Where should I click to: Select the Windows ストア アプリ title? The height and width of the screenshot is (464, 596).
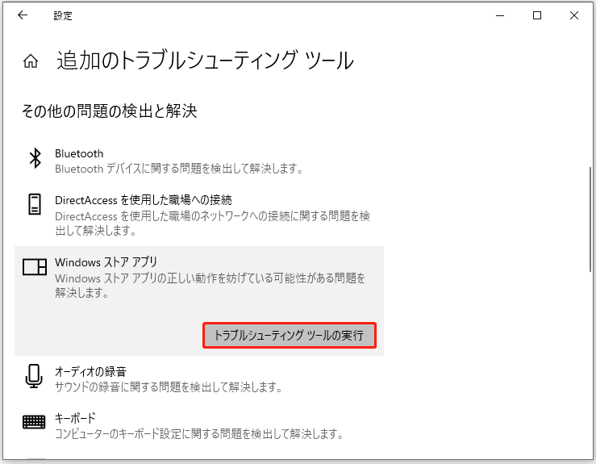click(106, 262)
